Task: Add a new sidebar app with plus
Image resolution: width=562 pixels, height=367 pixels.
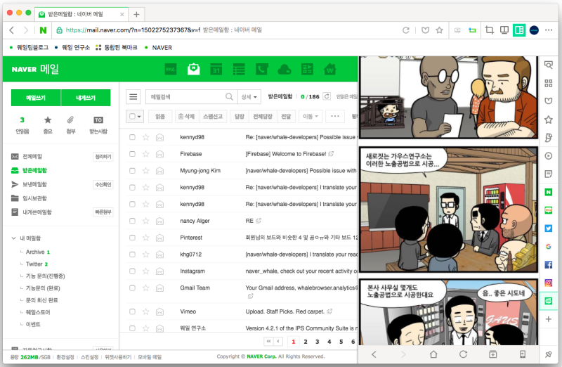Action: [549, 319]
